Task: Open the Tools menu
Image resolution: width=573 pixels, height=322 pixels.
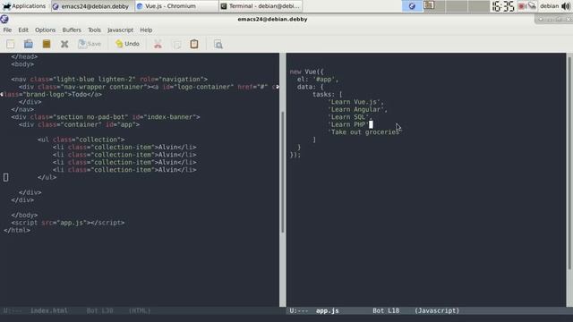Action: point(94,30)
